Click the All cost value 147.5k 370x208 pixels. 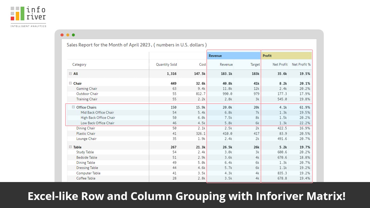pos(200,74)
